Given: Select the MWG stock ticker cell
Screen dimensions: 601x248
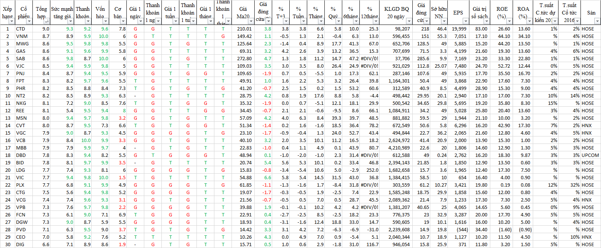Looking at the screenshot, I should [x=23, y=44].
